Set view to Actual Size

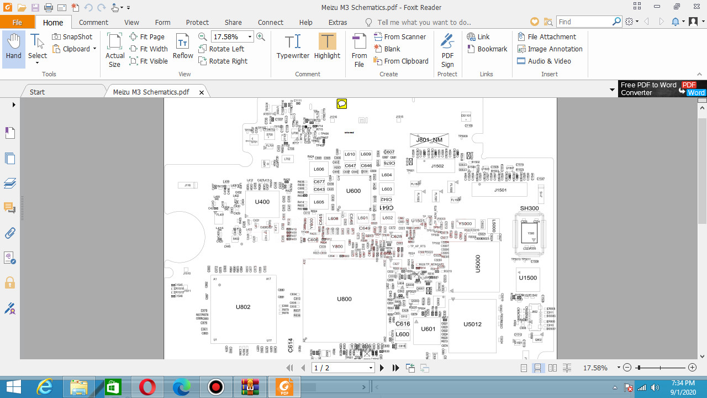click(x=114, y=49)
